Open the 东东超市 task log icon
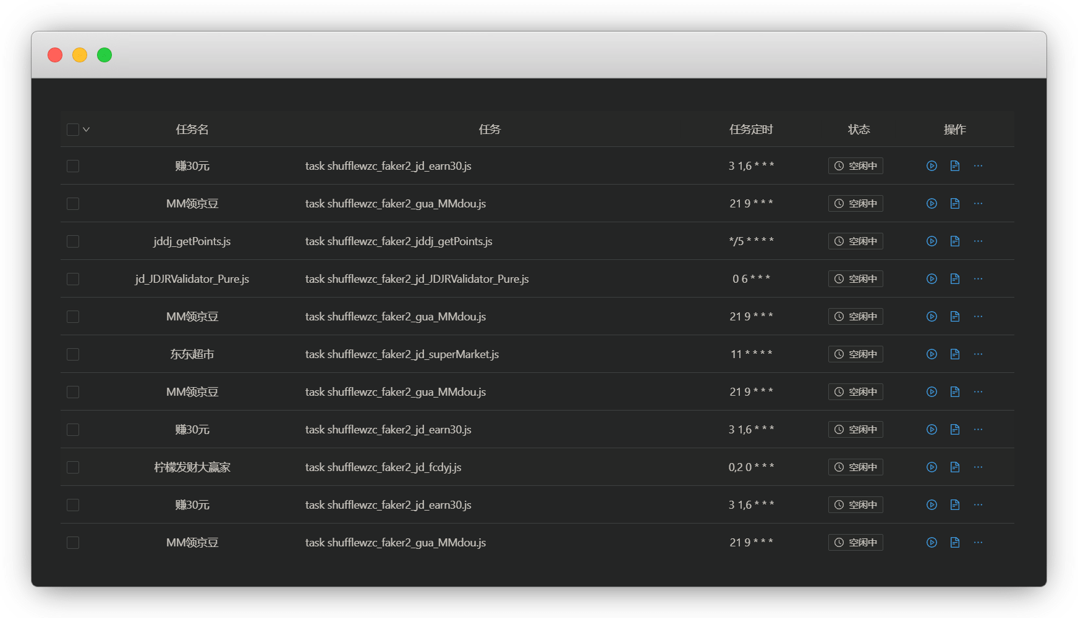The image size is (1078, 618). (x=955, y=354)
